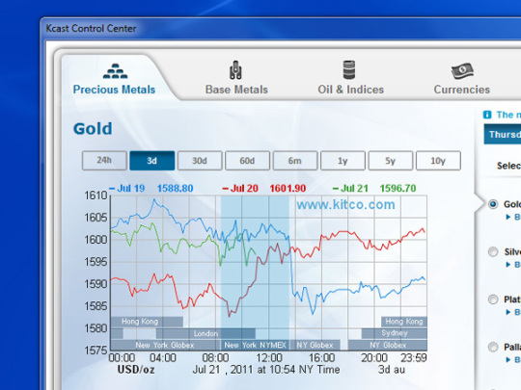Expand the arrow under Platinum
Viewport: 521px width, 390px height.
coord(507,312)
